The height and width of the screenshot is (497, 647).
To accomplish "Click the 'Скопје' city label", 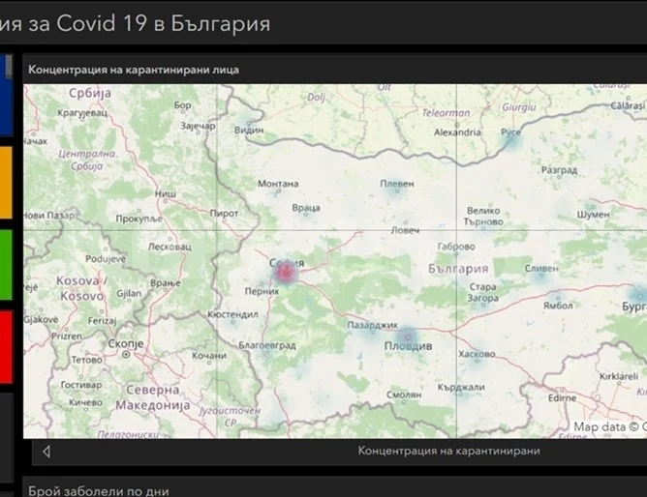I will (x=126, y=343).
